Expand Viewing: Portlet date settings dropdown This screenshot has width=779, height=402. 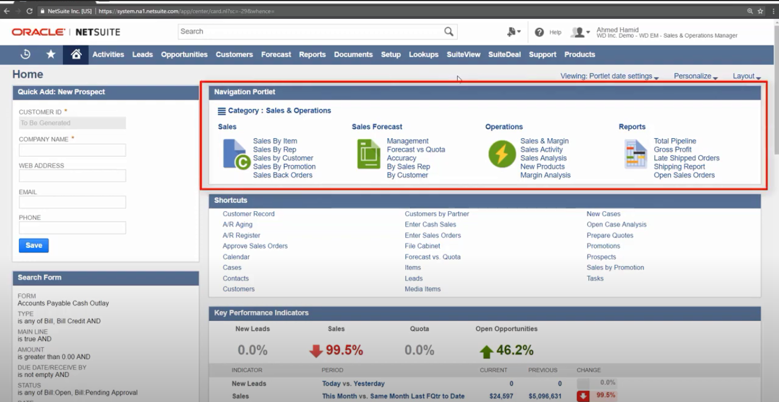610,76
